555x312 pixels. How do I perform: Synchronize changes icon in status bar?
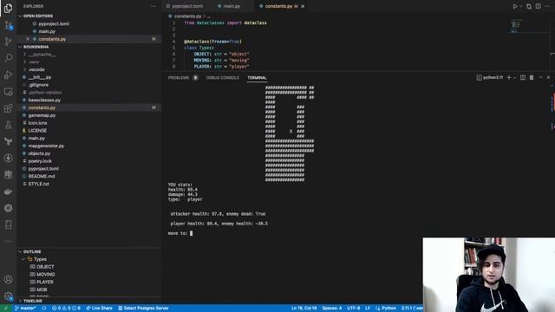tap(44, 309)
